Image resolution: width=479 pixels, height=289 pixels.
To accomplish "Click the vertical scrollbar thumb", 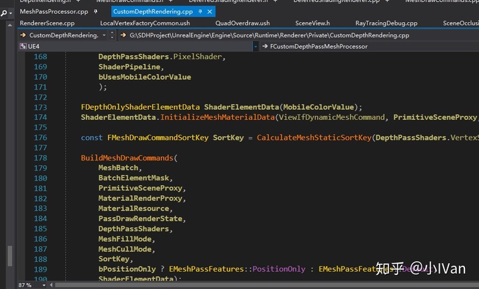I will click(x=10, y=256).
